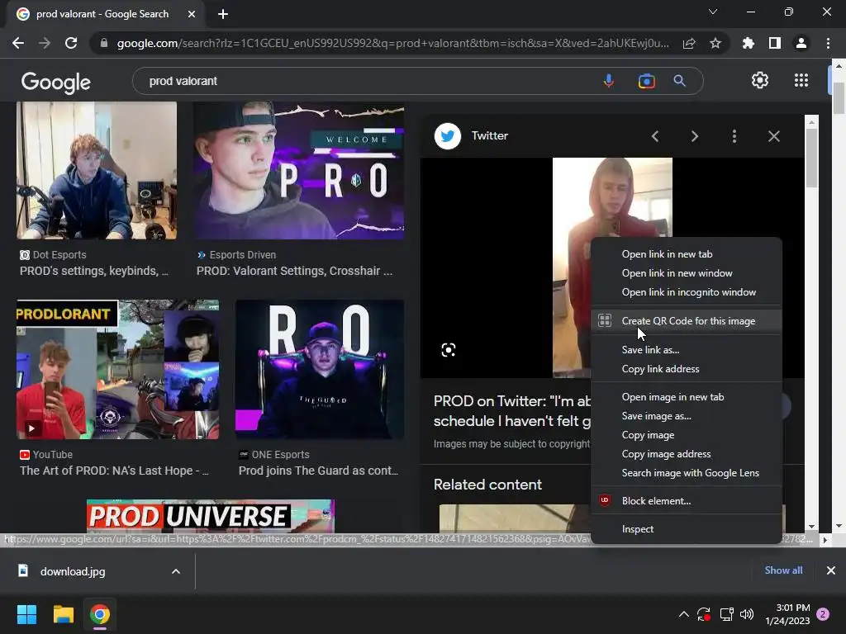The image size is (846, 634).
Task: Click the forward navigation arrow
Action: pos(45,43)
